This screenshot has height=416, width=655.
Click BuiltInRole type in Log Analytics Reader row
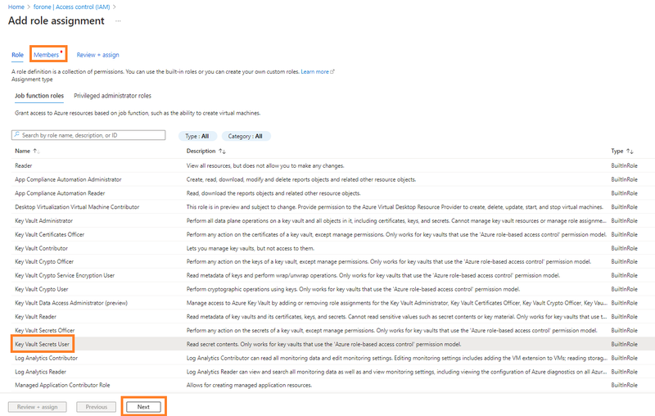point(624,372)
